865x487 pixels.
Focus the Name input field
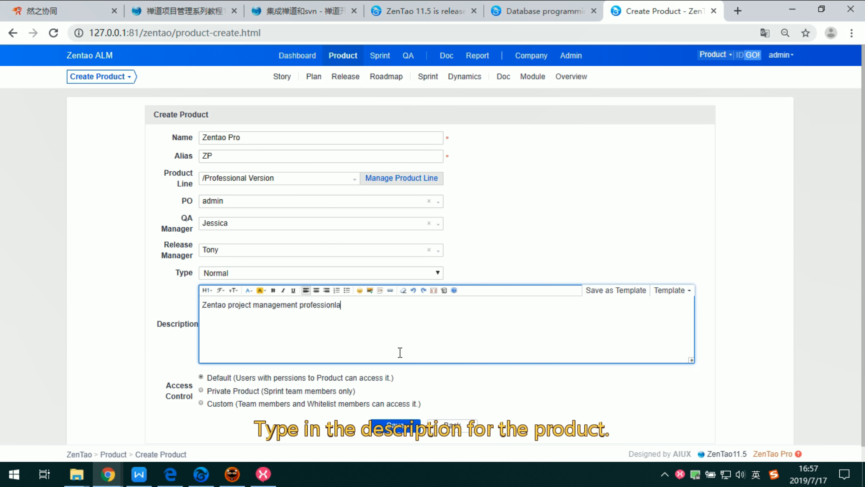coord(321,138)
